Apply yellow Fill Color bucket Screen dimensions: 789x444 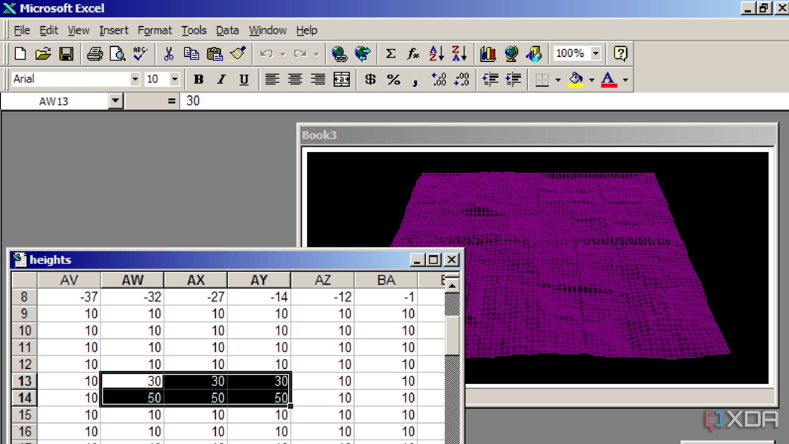[575, 80]
